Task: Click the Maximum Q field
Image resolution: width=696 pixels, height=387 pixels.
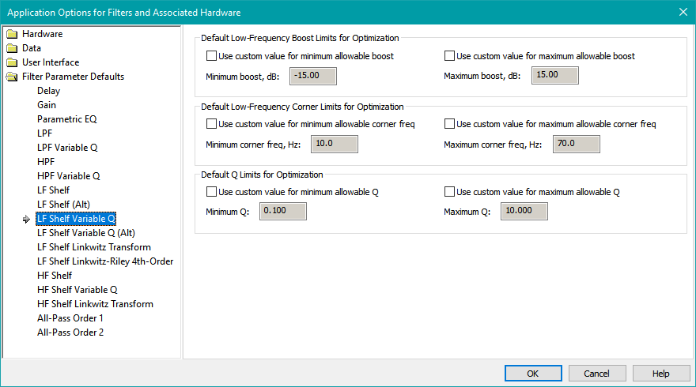Action: [524, 211]
